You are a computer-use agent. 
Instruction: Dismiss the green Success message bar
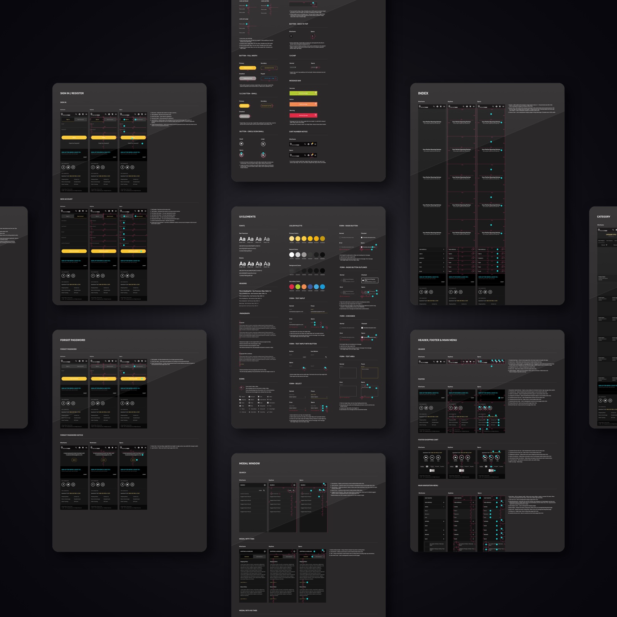click(x=316, y=93)
